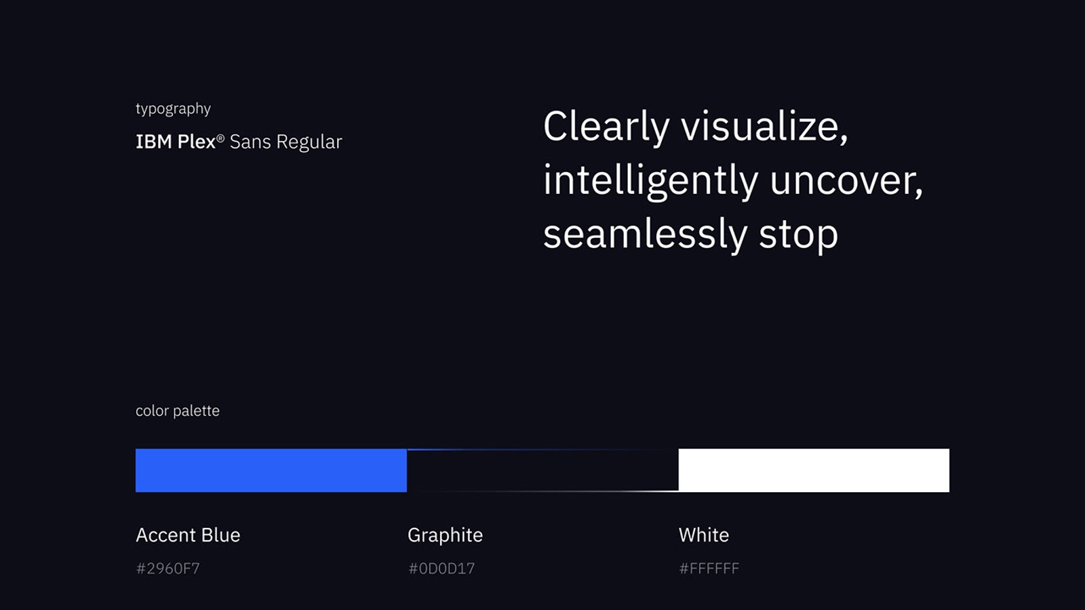1085x610 pixels.
Task: Click the word "visualize," in the headline
Action: click(x=764, y=127)
